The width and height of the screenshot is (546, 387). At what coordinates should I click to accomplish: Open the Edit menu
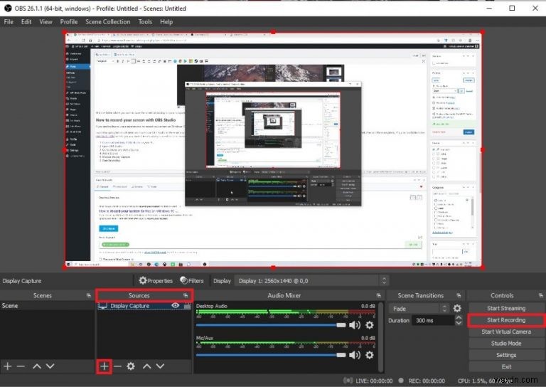pyautogui.click(x=26, y=21)
